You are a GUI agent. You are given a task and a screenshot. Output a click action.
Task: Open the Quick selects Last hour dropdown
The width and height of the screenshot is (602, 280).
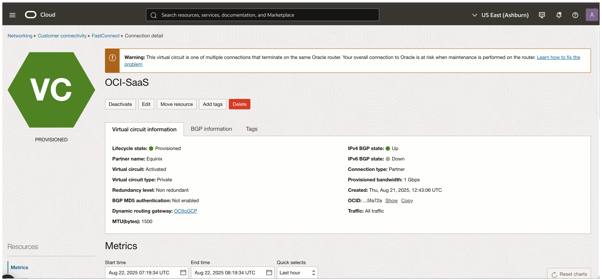pyautogui.click(x=297, y=272)
